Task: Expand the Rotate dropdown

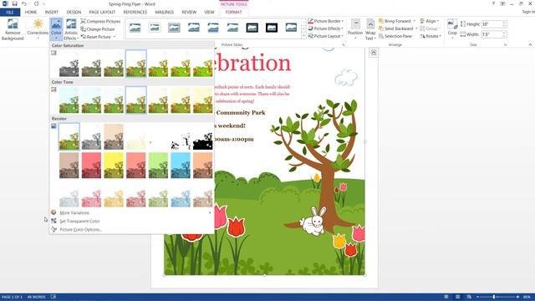Action: (x=441, y=36)
